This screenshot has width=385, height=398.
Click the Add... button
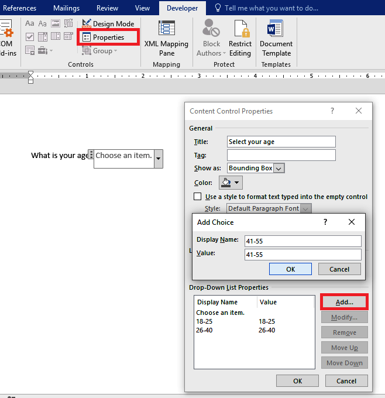pyautogui.click(x=344, y=302)
